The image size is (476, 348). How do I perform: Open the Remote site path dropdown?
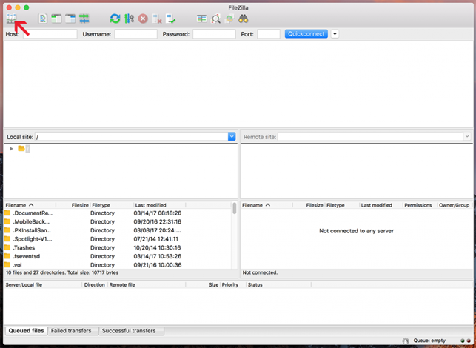pyautogui.click(x=467, y=137)
